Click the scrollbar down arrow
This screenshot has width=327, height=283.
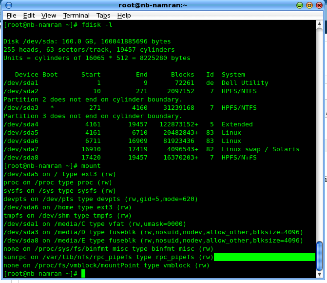(319, 274)
